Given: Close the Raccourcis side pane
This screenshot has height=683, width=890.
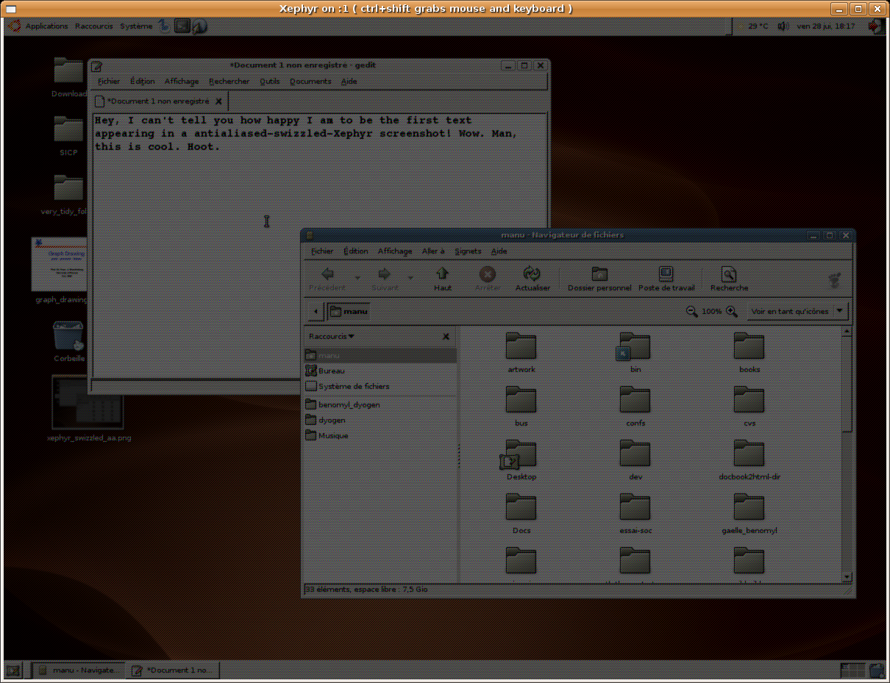Looking at the screenshot, I should (x=446, y=336).
